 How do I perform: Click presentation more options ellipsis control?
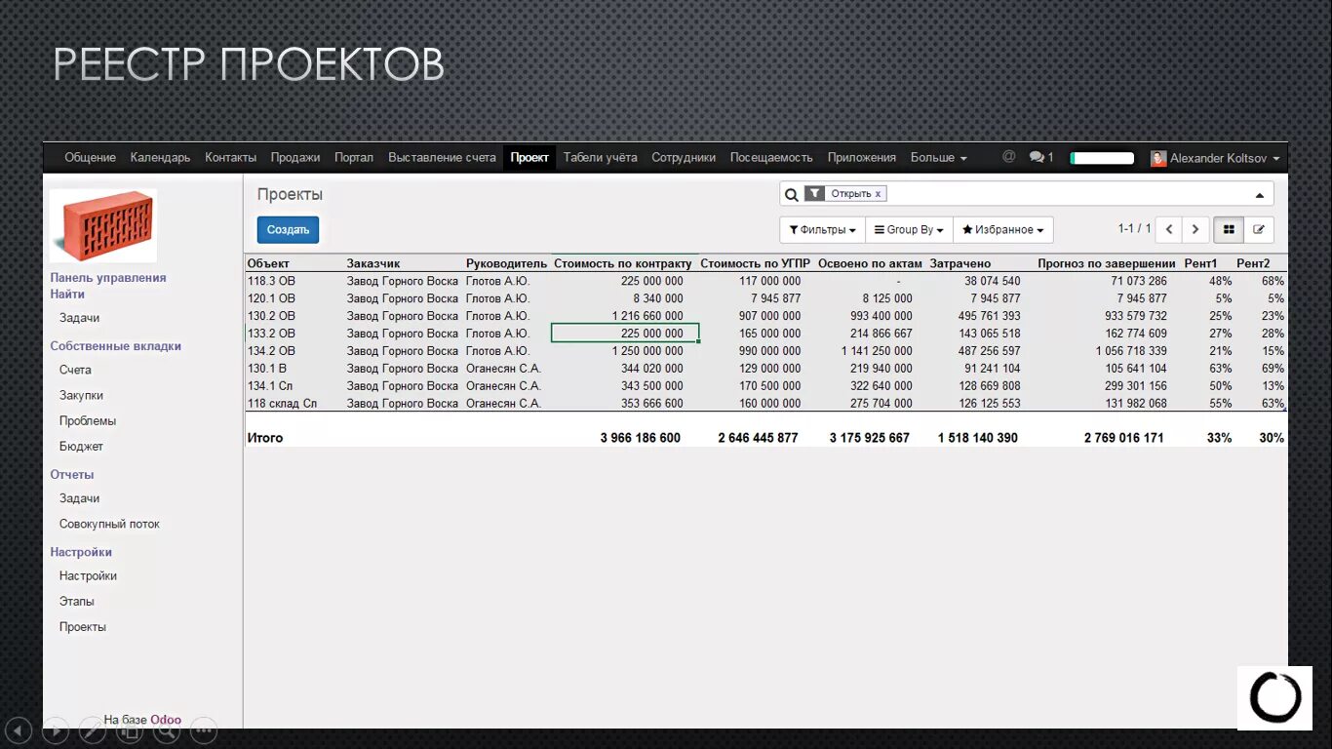tap(203, 729)
